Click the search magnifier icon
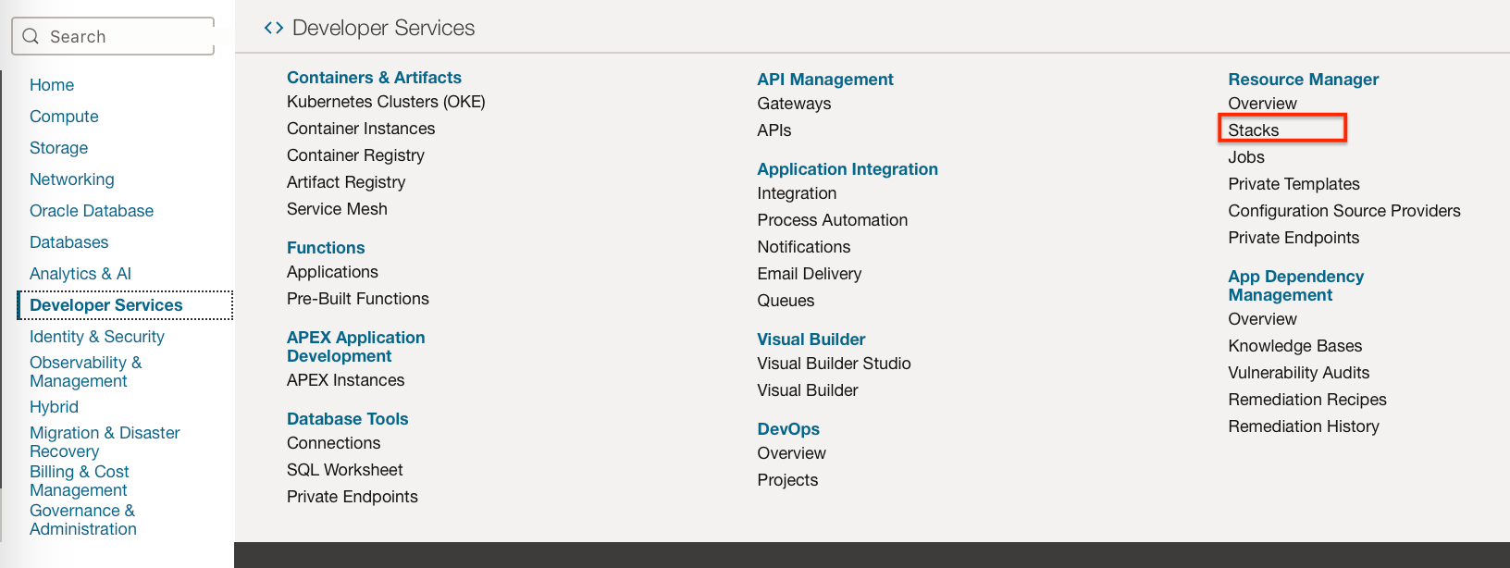 point(31,36)
